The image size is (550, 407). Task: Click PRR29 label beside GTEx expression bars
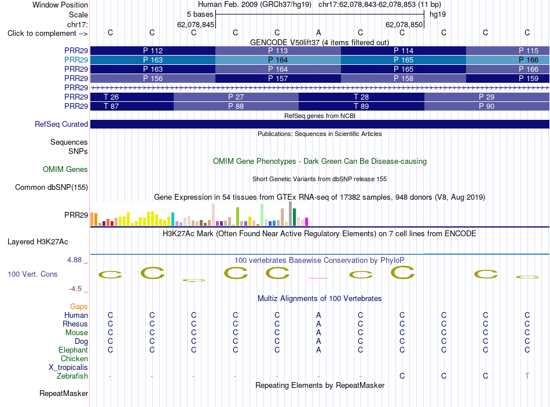[x=76, y=215]
